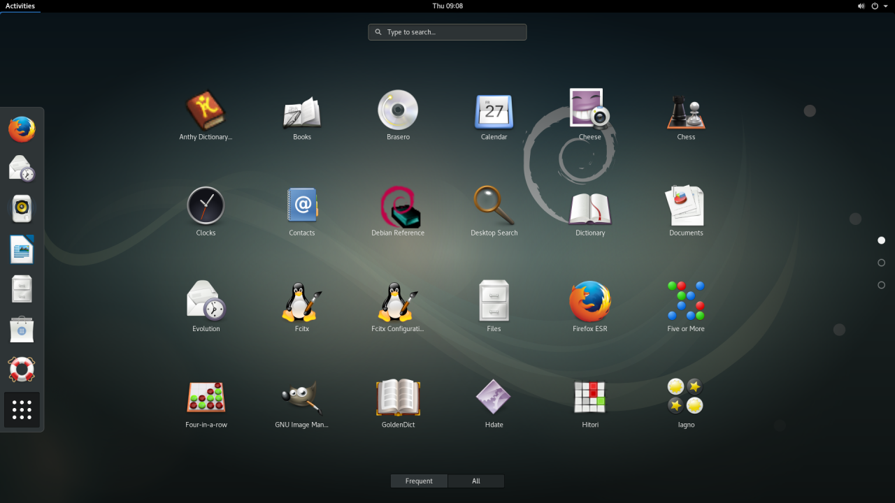Open Fcitx Configuration

pos(398,301)
